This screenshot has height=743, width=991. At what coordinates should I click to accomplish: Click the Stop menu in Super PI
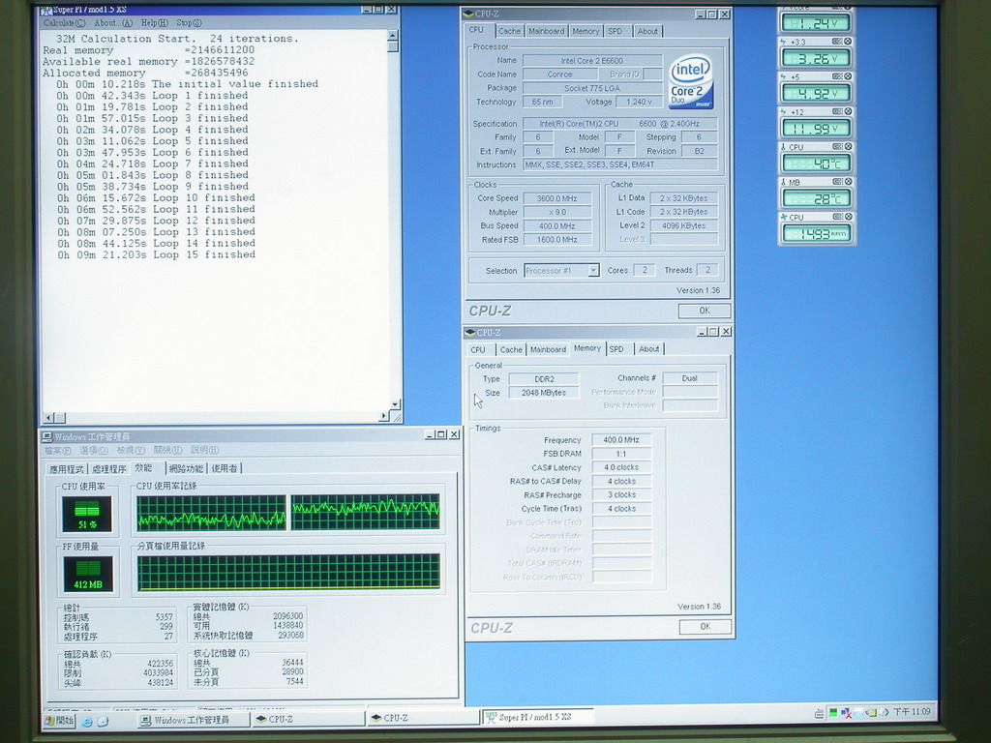click(189, 23)
